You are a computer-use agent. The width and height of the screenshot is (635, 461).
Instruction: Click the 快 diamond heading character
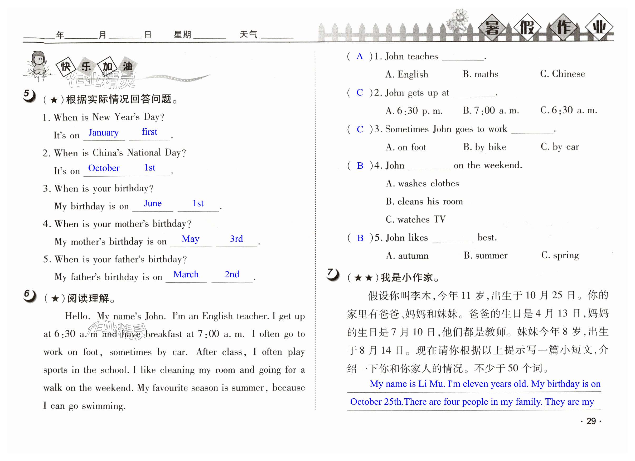click(66, 67)
